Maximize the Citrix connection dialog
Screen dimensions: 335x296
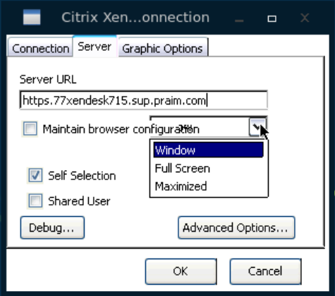point(272,18)
